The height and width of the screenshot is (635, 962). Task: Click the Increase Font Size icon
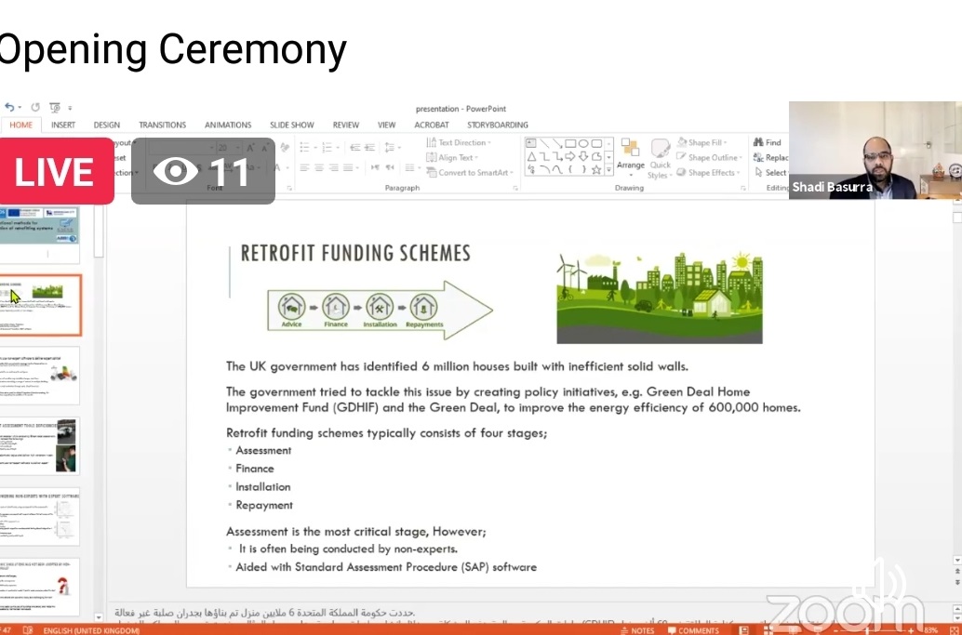[249, 147]
